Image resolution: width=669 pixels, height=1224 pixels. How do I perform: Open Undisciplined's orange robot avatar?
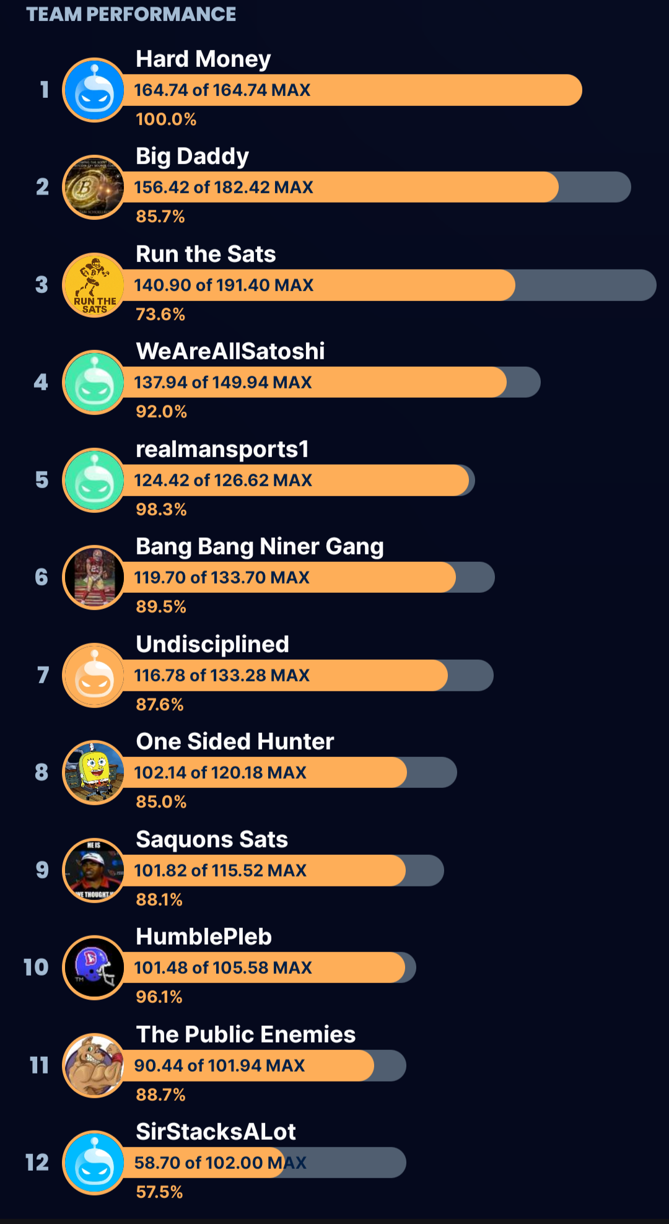(94, 675)
